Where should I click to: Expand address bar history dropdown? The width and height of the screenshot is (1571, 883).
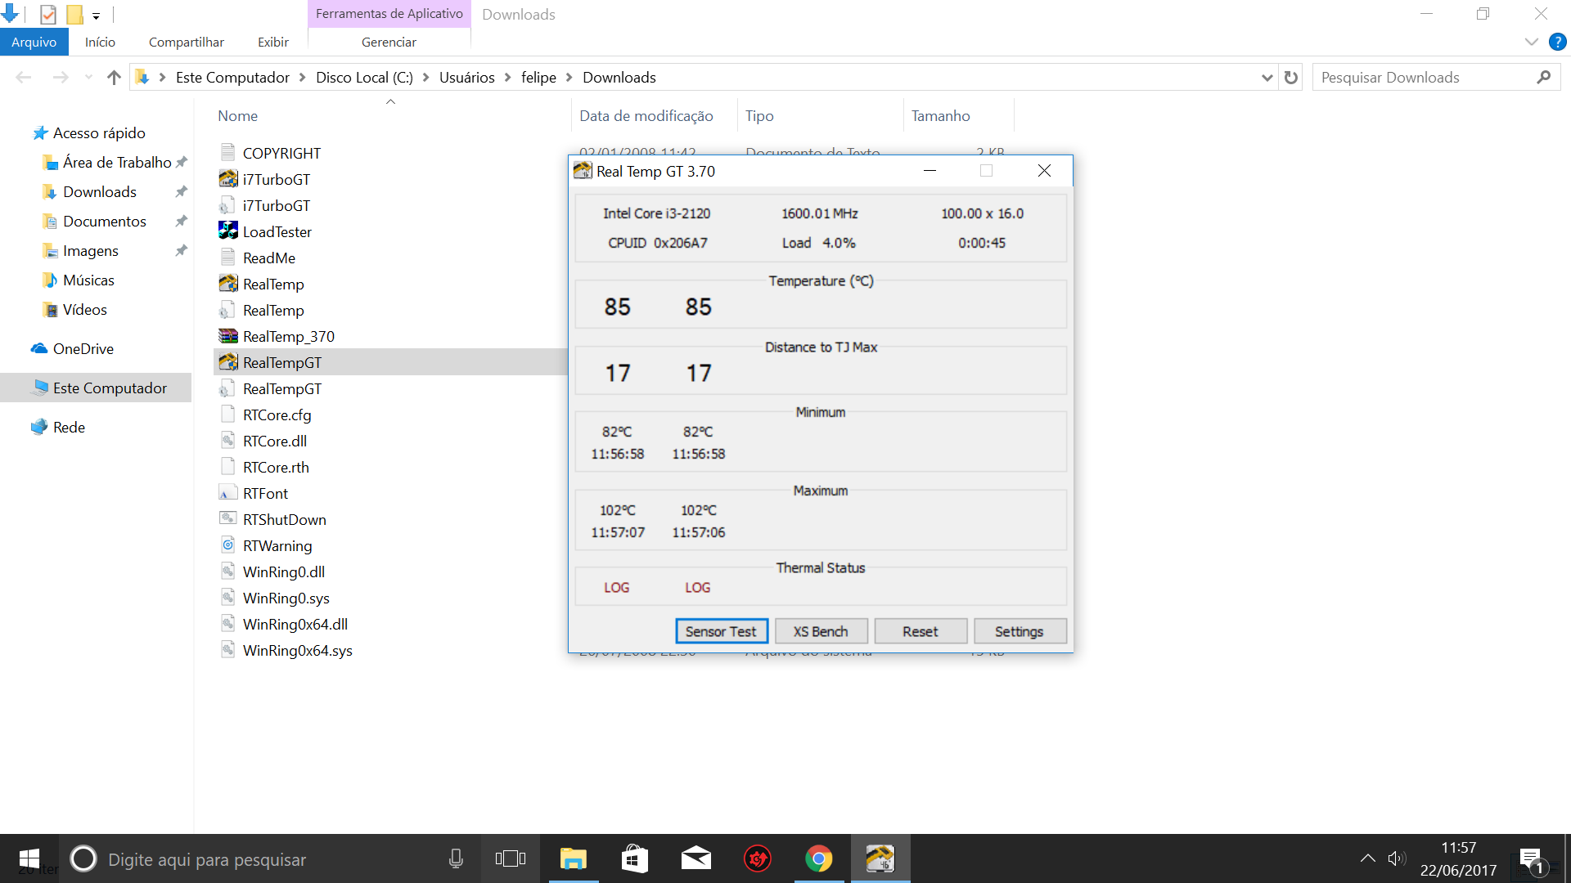click(1267, 78)
